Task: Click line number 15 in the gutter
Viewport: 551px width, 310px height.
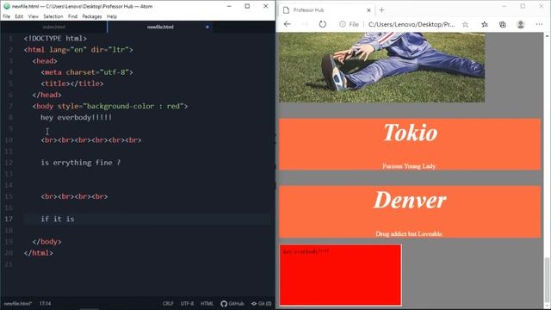Action: tap(9, 196)
